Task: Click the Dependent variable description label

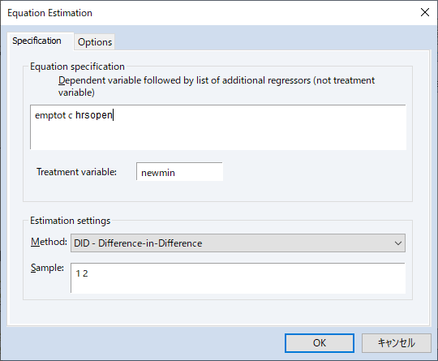Action: coord(217,86)
